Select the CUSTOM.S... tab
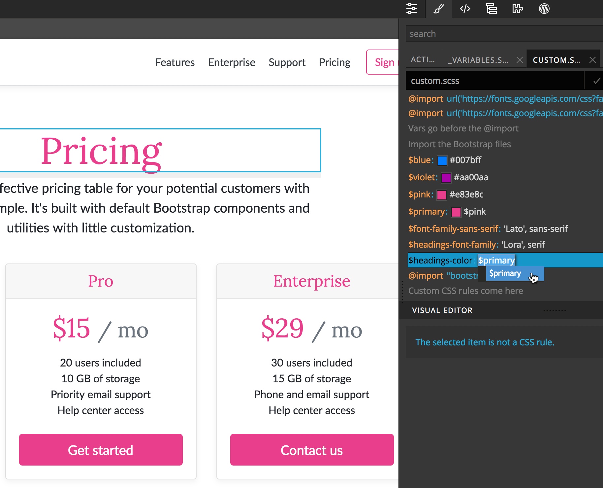The height and width of the screenshot is (488, 603). pos(556,60)
